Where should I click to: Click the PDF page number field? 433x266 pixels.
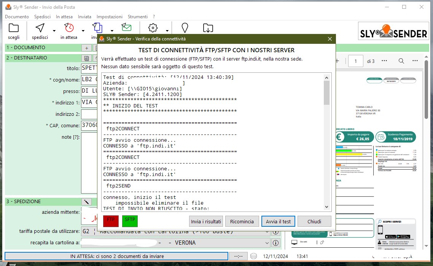coord(355,61)
